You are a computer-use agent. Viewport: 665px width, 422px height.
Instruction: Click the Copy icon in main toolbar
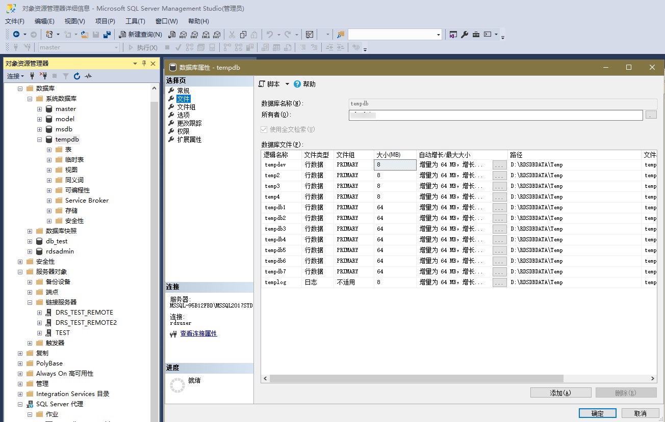coord(243,35)
